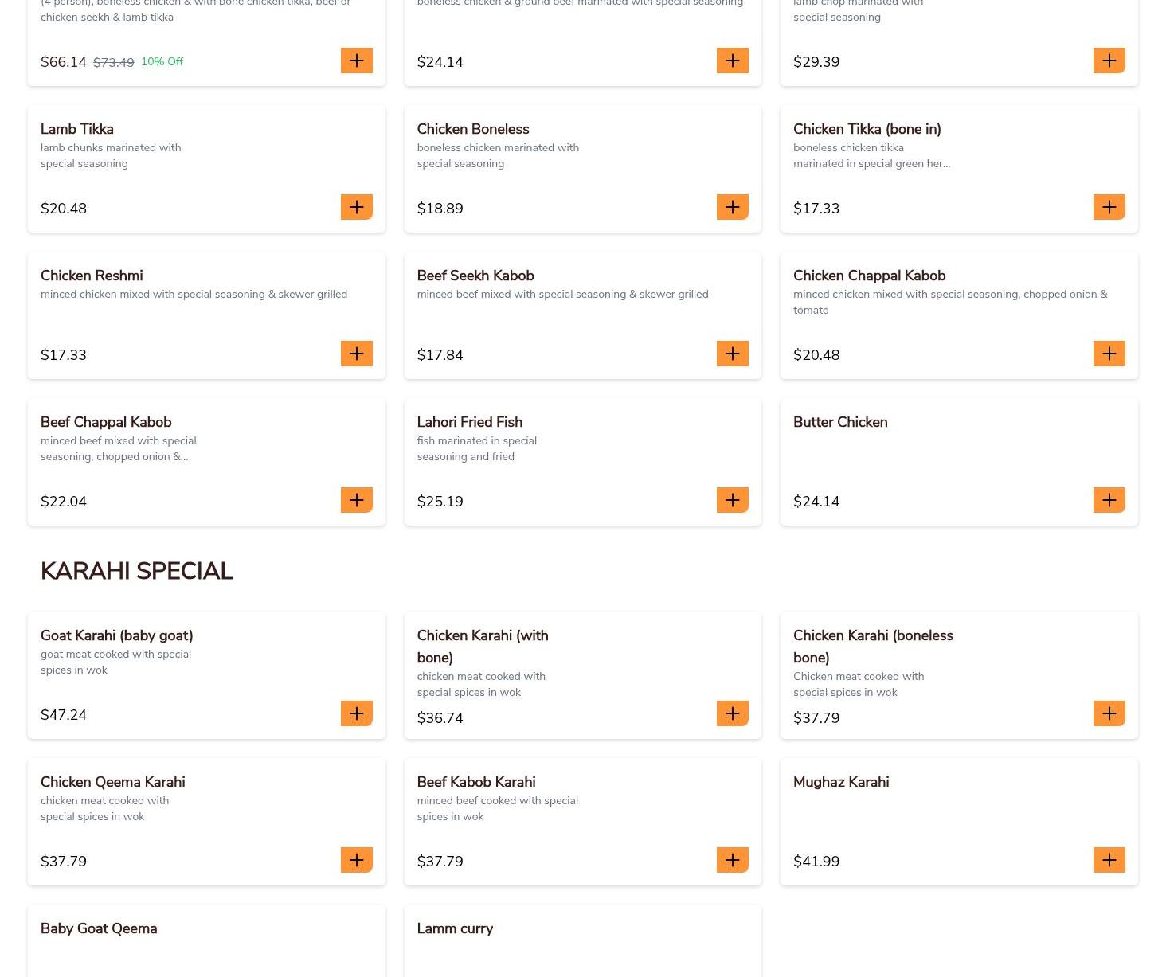Select the Beef Seekh Kabob title
The width and height of the screenshot is (1166, 977).
point(475,276)
